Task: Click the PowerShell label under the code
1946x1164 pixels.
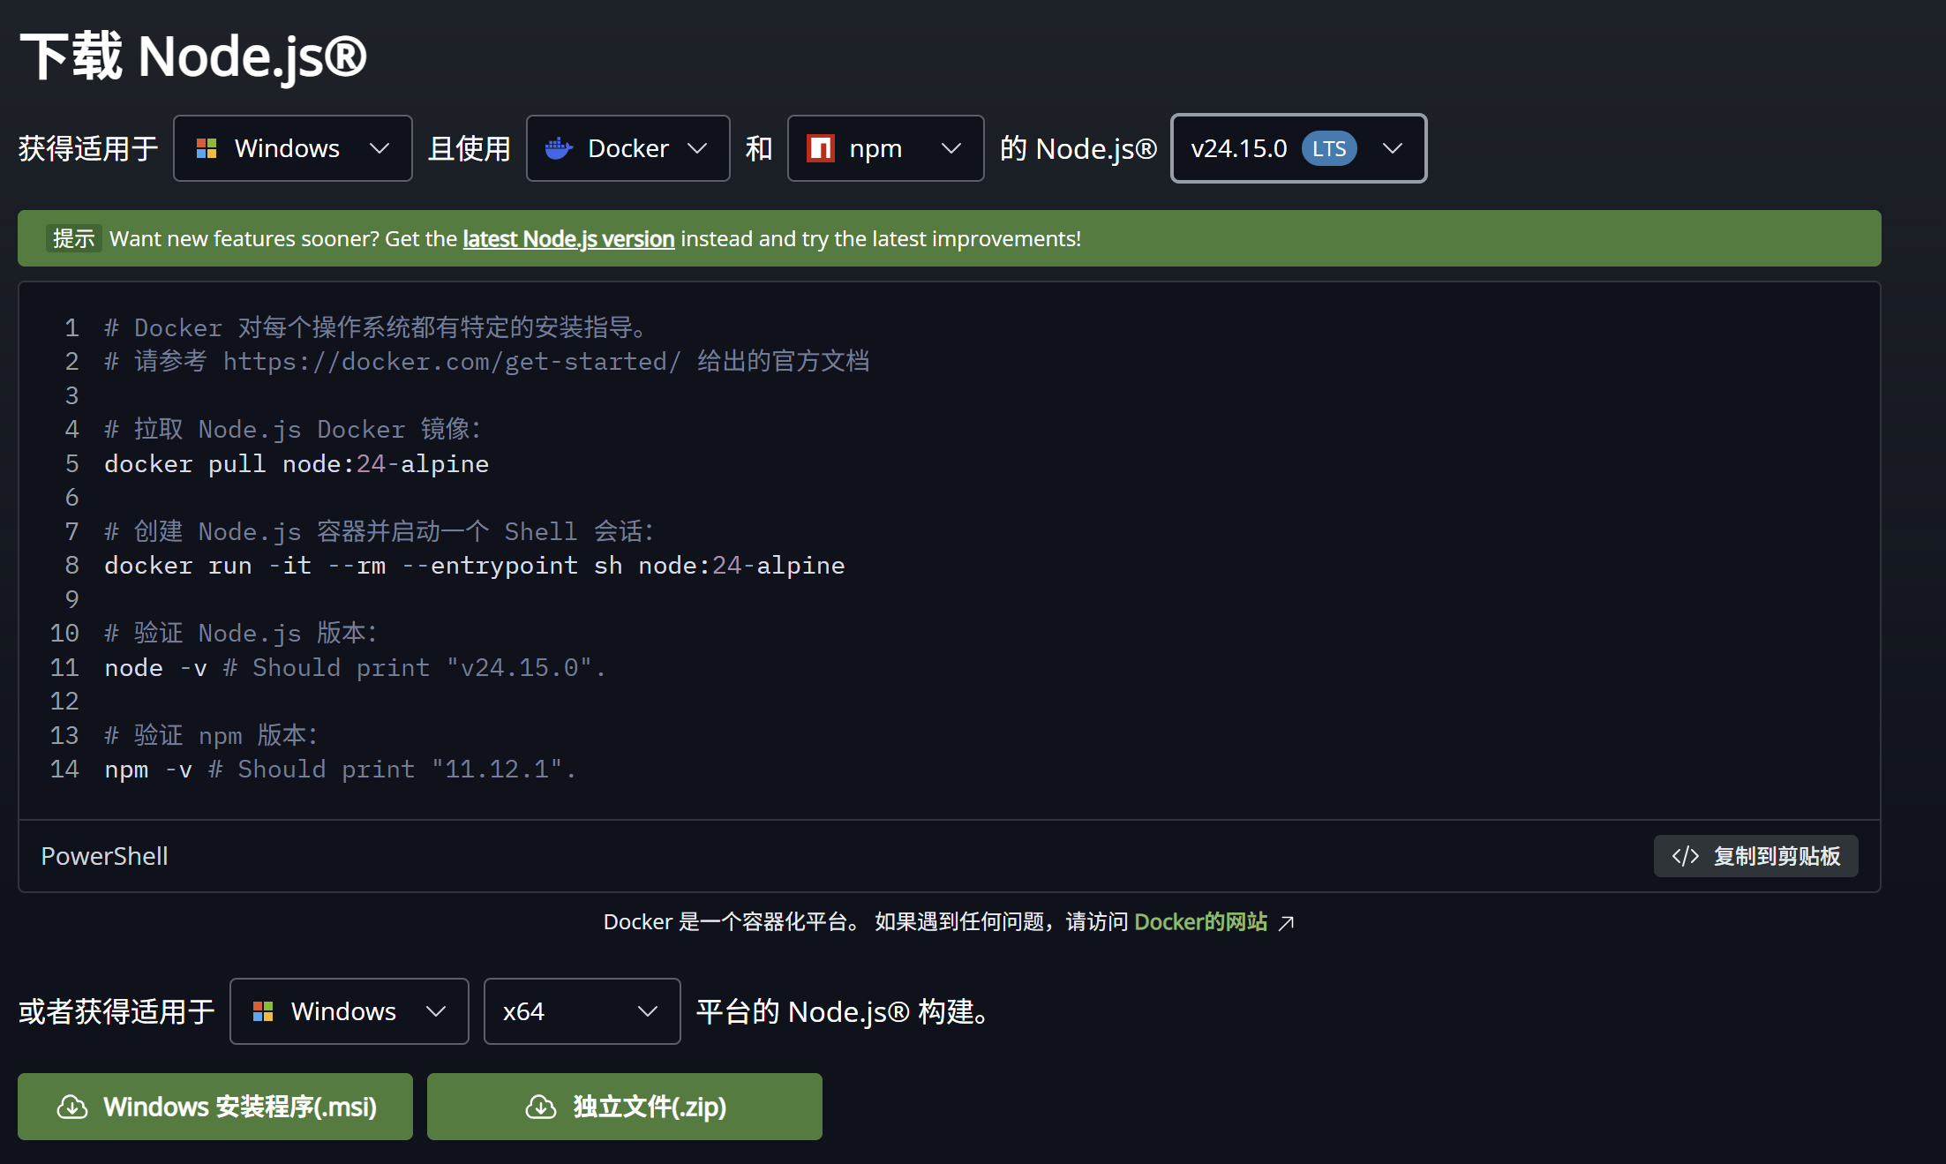Action: [104, 856]
